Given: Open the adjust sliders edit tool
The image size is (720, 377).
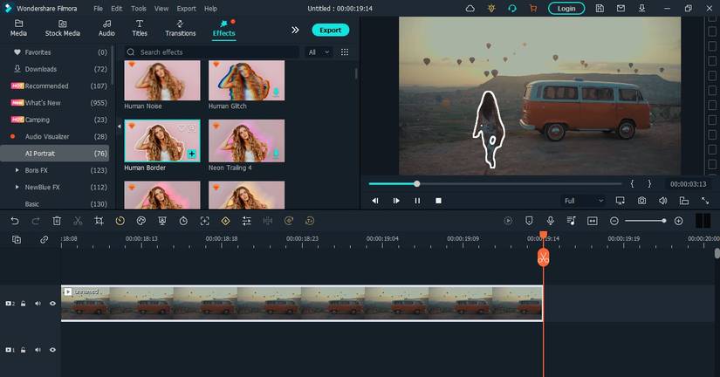Looking at the screenshot, I should (x=247, y=221).
